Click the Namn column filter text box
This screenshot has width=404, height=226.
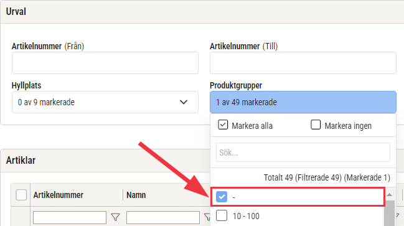tap(163, 217)
